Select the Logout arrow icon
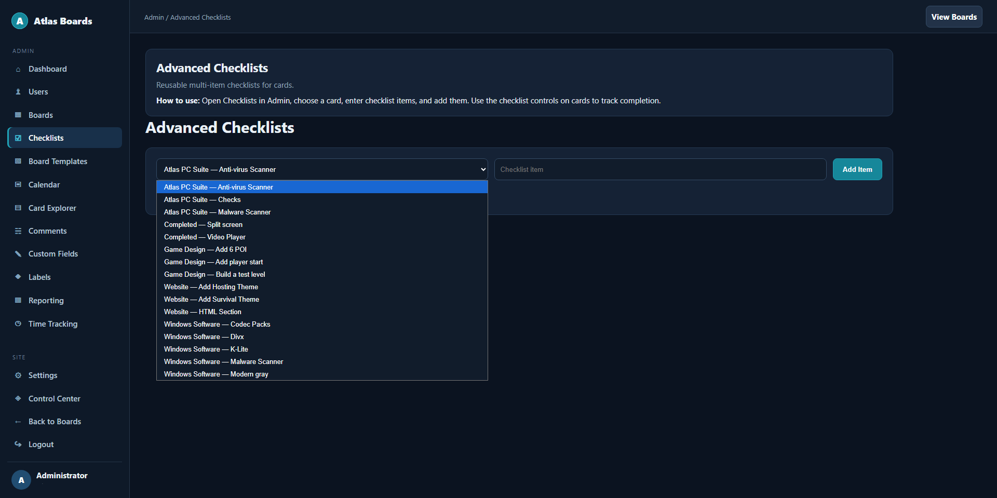 coord(18,445)
